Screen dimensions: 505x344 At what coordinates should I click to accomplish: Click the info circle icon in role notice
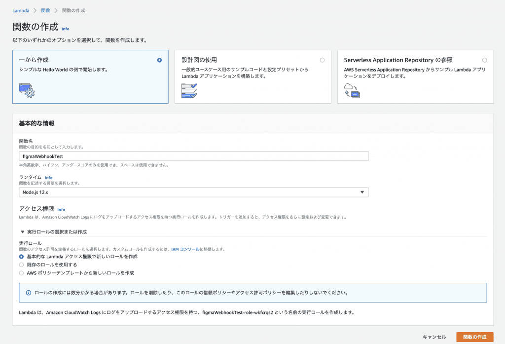point(28,293)
